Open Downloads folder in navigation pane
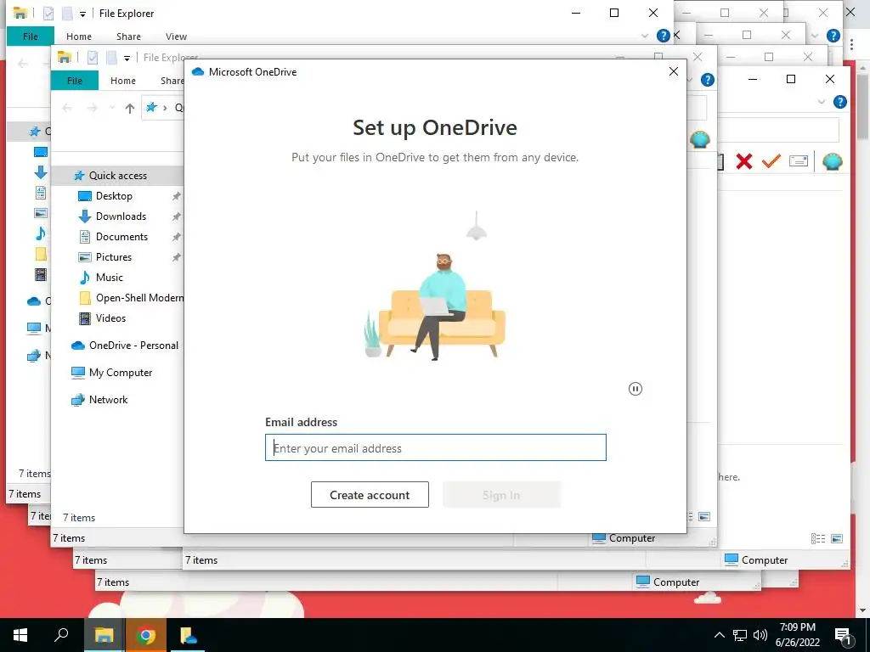This screenshot has height=652, width=870. click(x=121, y=216)
